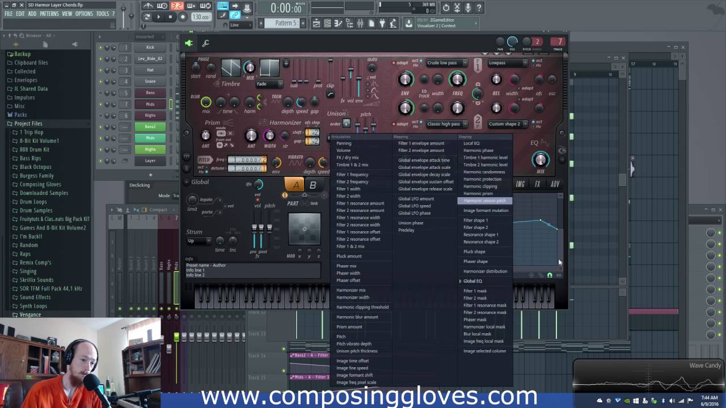
Task: Toggle the Bass2 channel mute LED
Action: 100,127
